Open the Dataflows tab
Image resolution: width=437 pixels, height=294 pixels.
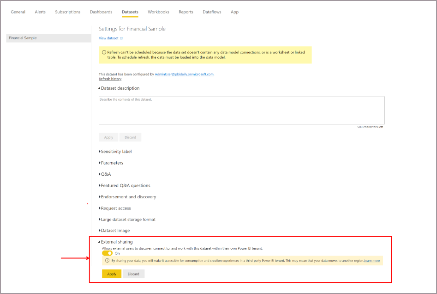(x=212, y=12)
